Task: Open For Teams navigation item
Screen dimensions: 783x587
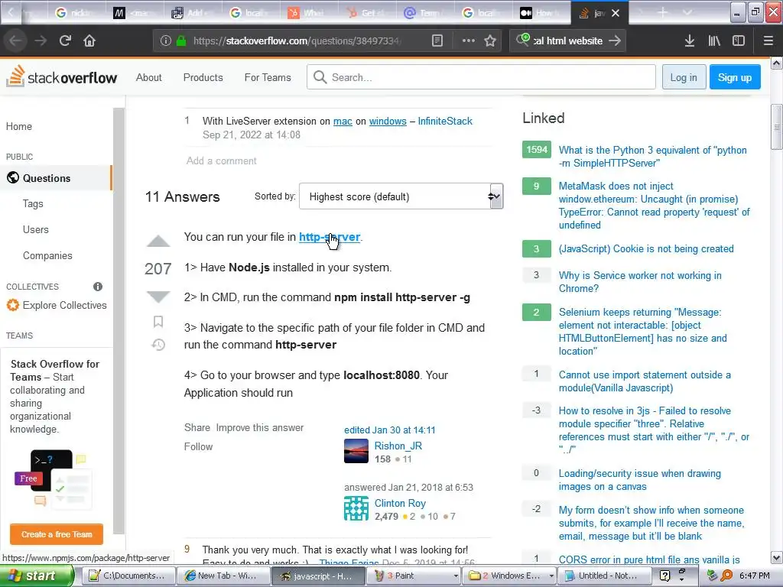Action: (x=268, y=77)
